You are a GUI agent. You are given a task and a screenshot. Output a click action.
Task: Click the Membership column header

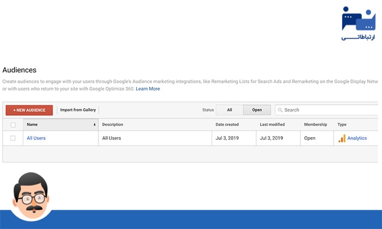(316, 125)
